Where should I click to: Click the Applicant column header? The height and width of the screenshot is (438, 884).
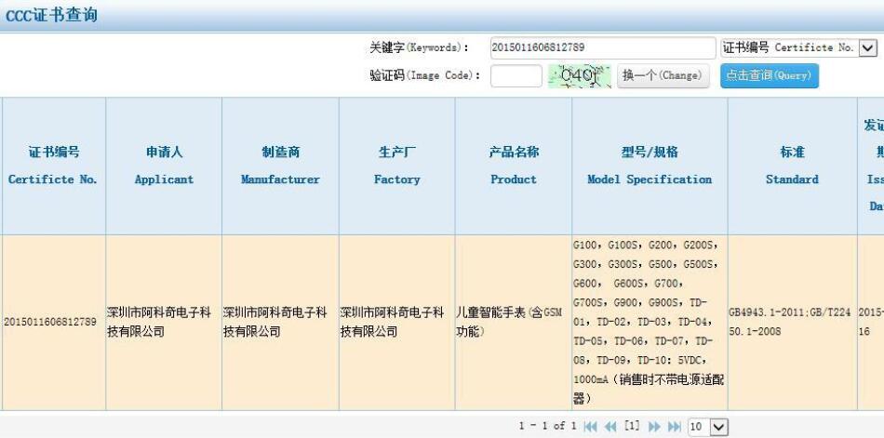click(x=164, y=166)
